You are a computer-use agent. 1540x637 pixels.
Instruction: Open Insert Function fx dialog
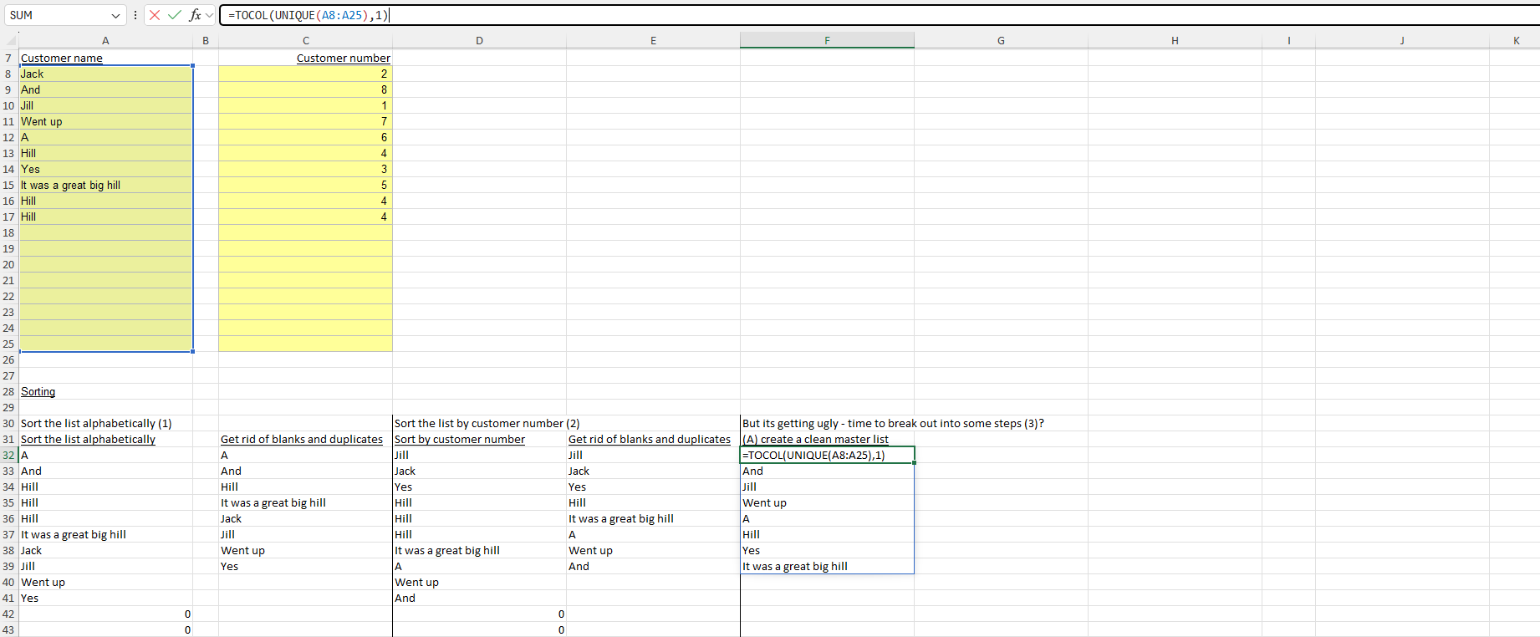(195, 15)
